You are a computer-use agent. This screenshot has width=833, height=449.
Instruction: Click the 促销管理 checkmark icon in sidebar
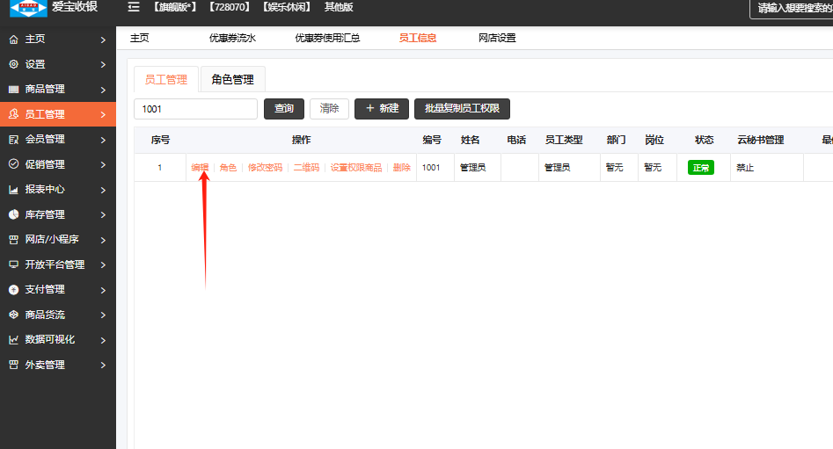tap(13, 164)
